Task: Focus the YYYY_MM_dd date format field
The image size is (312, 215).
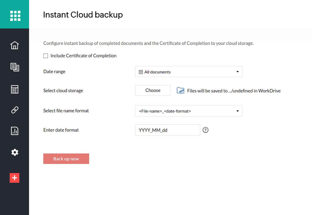Action: point(168,130)
